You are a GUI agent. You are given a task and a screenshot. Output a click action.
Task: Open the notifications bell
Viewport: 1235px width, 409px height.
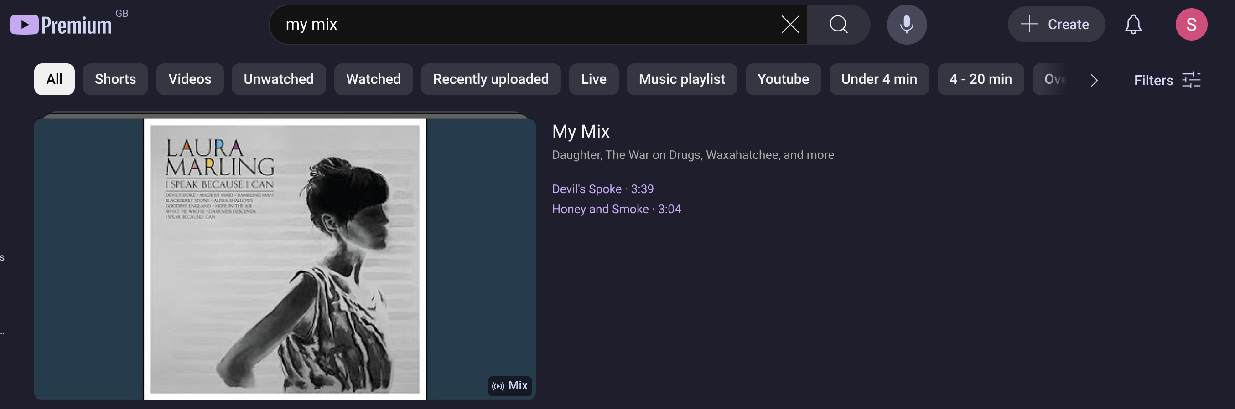tap(1133, 25)
